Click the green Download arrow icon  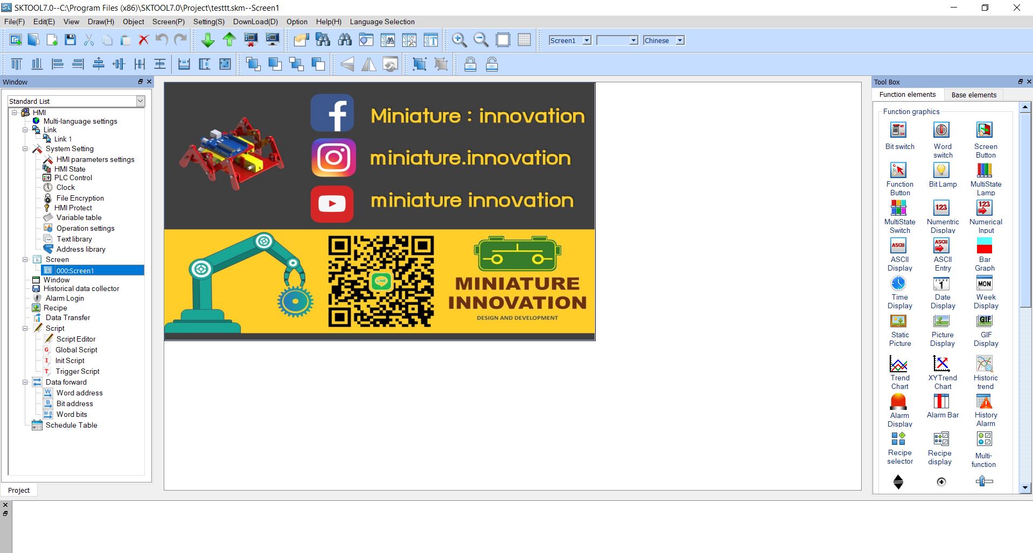(x=207, y=40)
